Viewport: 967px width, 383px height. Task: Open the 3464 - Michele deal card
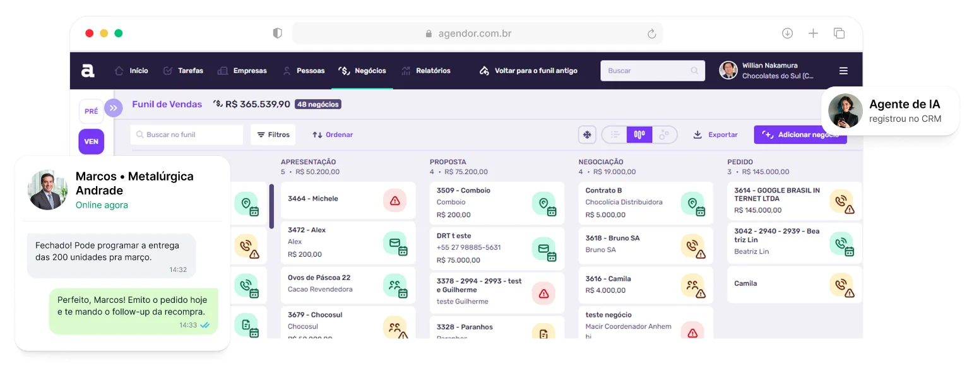(348, 201)
